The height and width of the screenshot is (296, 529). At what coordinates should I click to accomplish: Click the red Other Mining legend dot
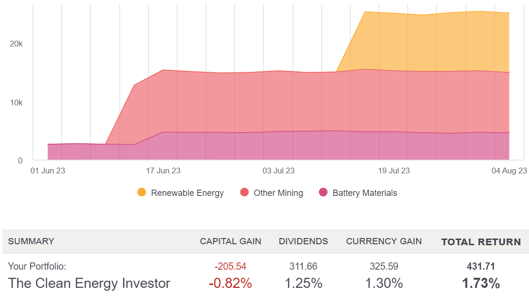click(244, 193)
